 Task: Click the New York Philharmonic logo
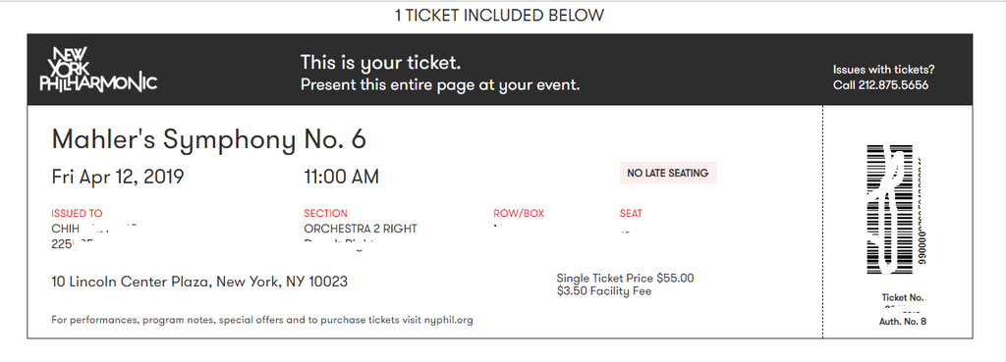pyautogui.click(x=98, y=69)
